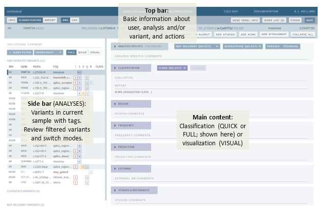Image resolution: width=322 pixels, height=213 pixels.
Task: Switch to VISUAL mode
Action: [95, 52]
